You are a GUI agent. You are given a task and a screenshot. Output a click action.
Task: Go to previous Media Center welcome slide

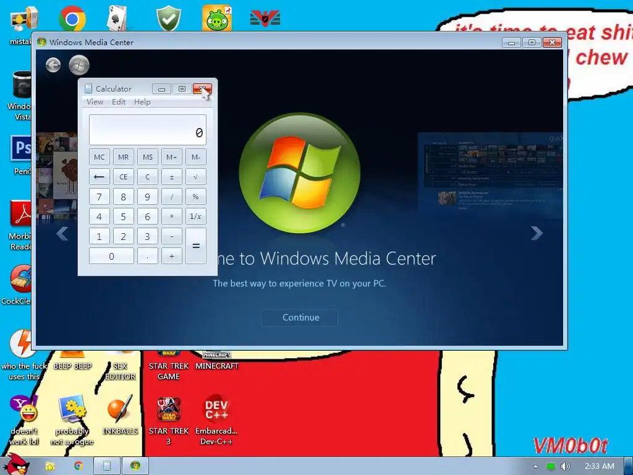point(62,233)
